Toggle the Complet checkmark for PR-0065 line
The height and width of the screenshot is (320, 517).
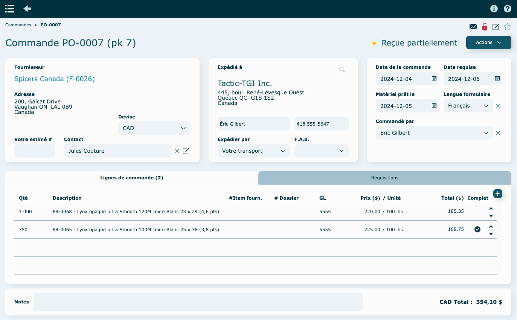(477, 229)
